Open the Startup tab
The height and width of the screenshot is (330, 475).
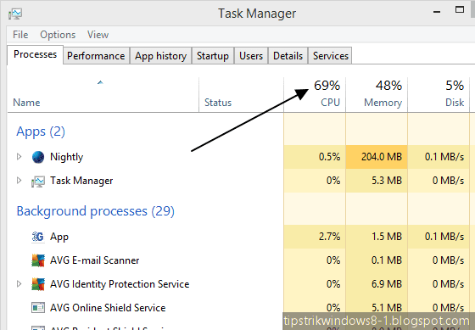click(x=213, y=56)
